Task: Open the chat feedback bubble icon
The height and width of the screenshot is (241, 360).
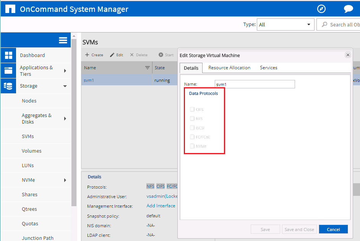Action: [x=348, y=9]
